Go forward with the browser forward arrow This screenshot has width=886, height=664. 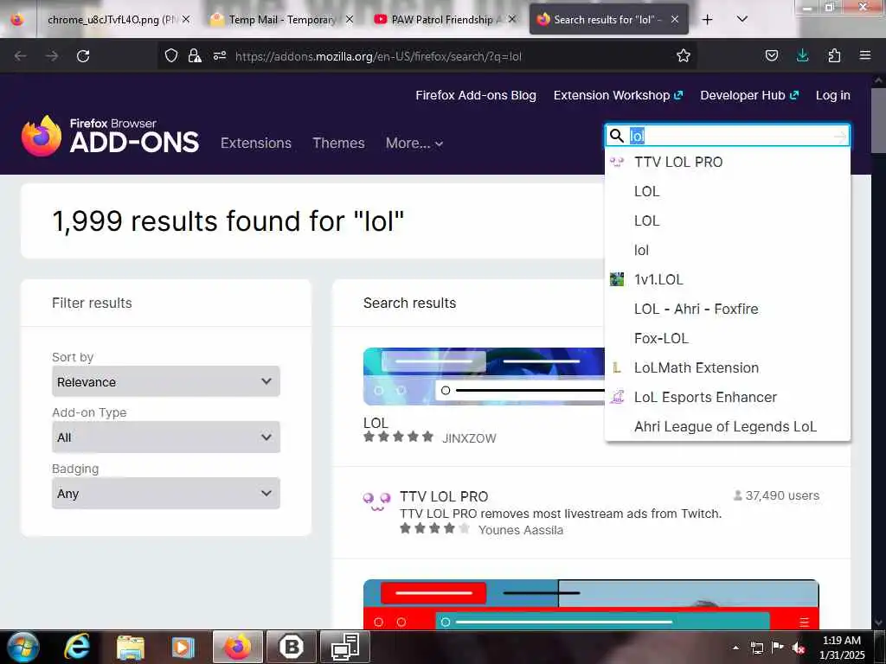pos(52,56)
